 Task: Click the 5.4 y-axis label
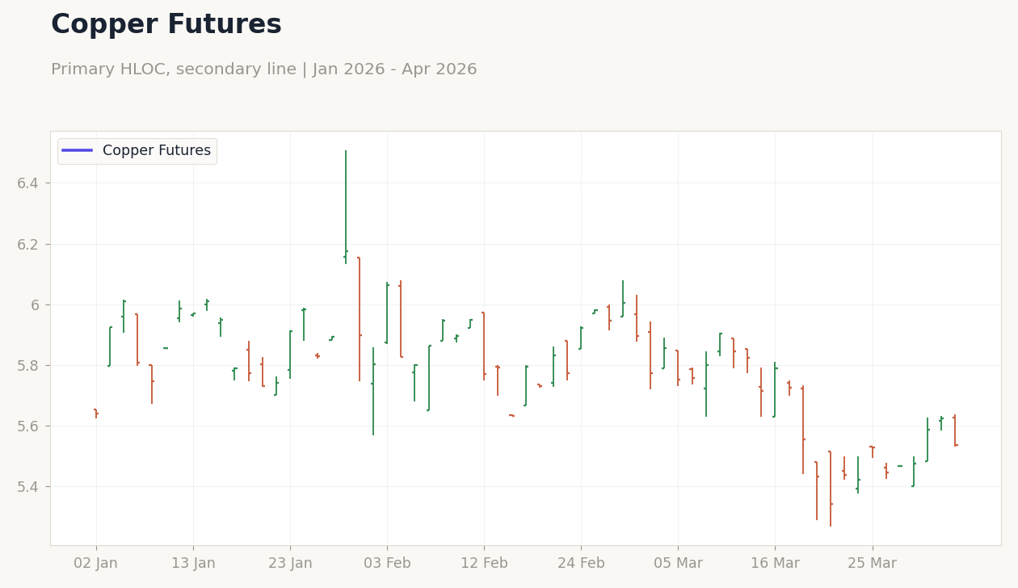click(x=28, y=486)
